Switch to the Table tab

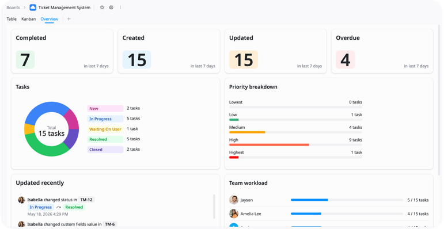12,19
